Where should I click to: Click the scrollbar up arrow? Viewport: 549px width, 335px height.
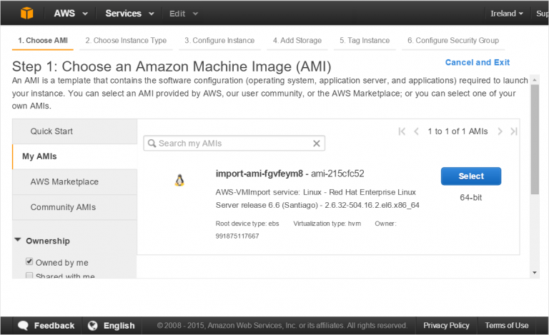[535, 80]
